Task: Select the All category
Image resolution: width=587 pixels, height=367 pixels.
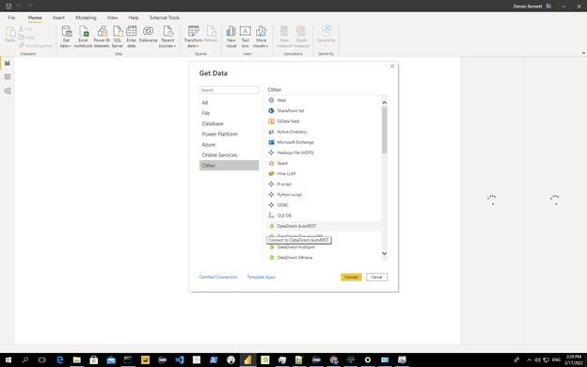Action: [229, 103]
